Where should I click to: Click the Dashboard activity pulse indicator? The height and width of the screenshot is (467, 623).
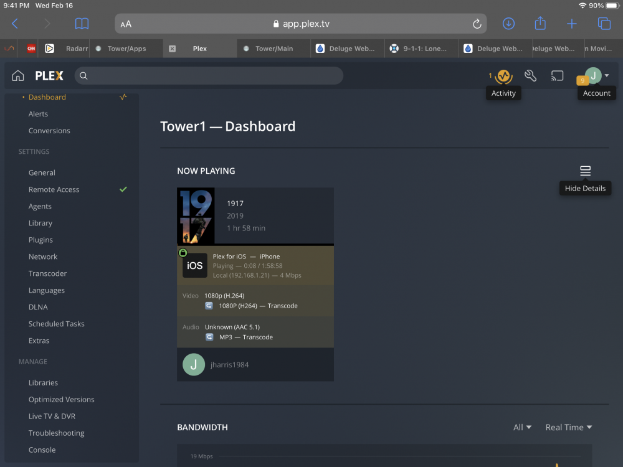[x=123, y=97]
